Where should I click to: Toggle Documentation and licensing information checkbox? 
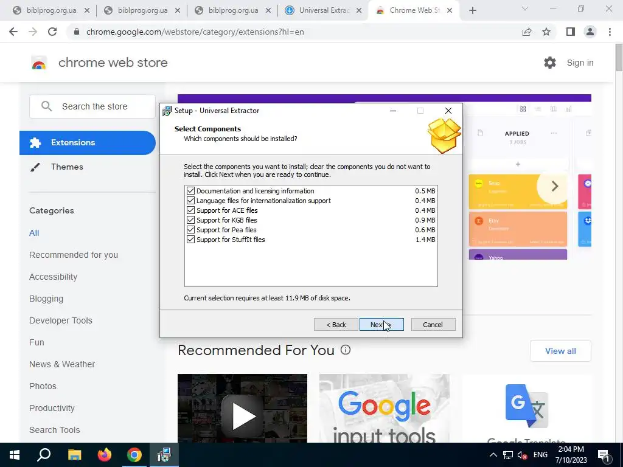point(190,191)
